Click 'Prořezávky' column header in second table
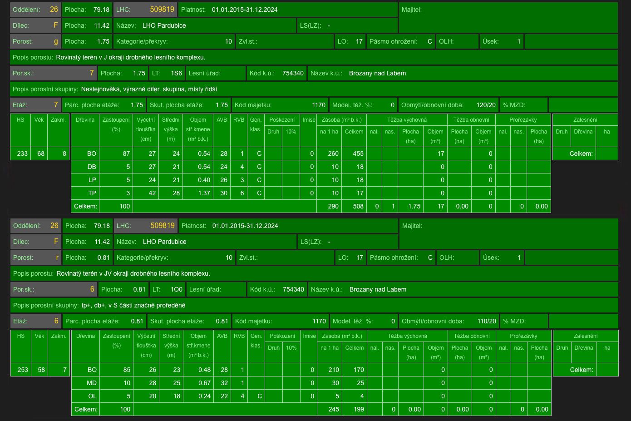631x421 pixels. [x=523, y=336]
